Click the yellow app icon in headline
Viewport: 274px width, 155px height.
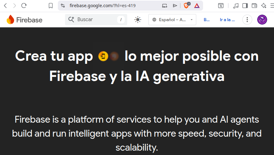(x=103, y=56)
